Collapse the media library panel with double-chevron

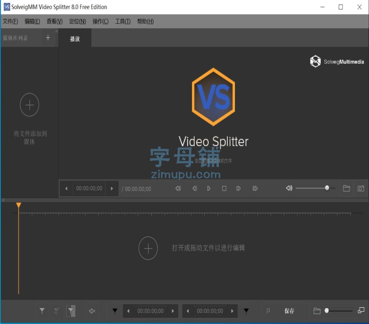[x=57, y=31]
